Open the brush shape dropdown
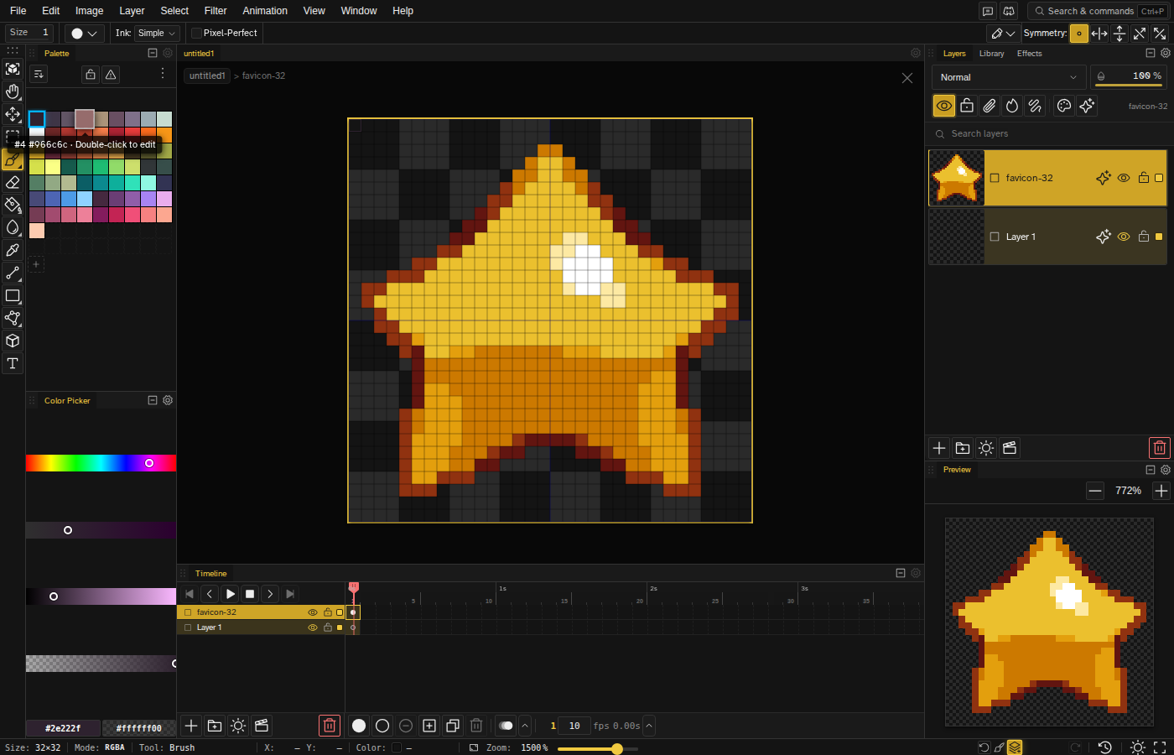This screenshot has height=755, width=1174. 84,33
